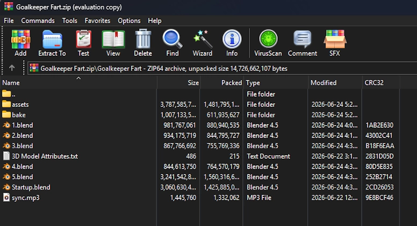Select the Startup.blend file

click(31, 187)
